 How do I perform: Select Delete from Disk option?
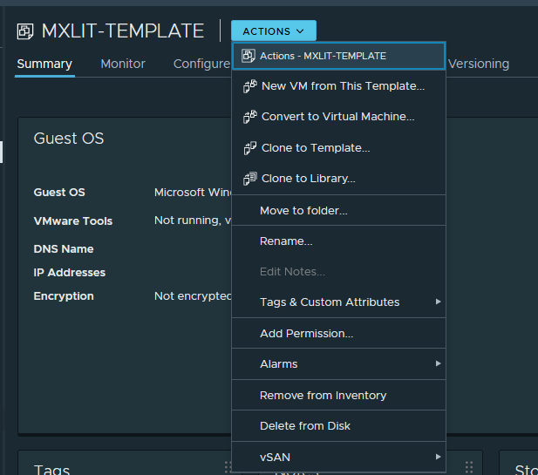[x=305, y=426]
